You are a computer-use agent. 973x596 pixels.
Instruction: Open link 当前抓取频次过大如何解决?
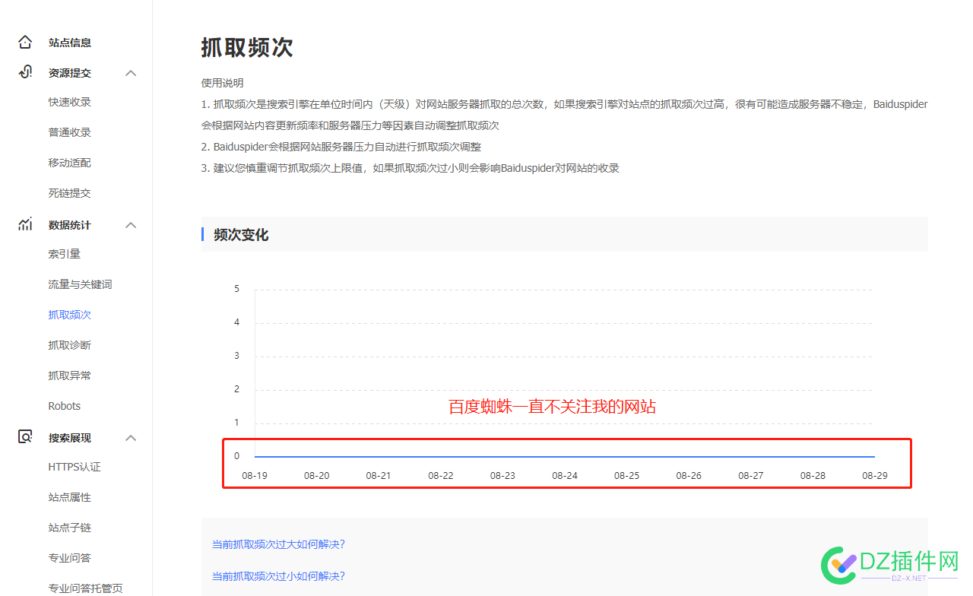(278, 544)
